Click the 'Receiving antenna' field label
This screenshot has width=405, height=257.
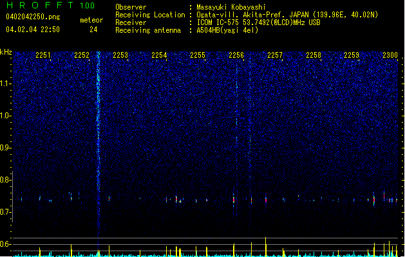(148, 30)
